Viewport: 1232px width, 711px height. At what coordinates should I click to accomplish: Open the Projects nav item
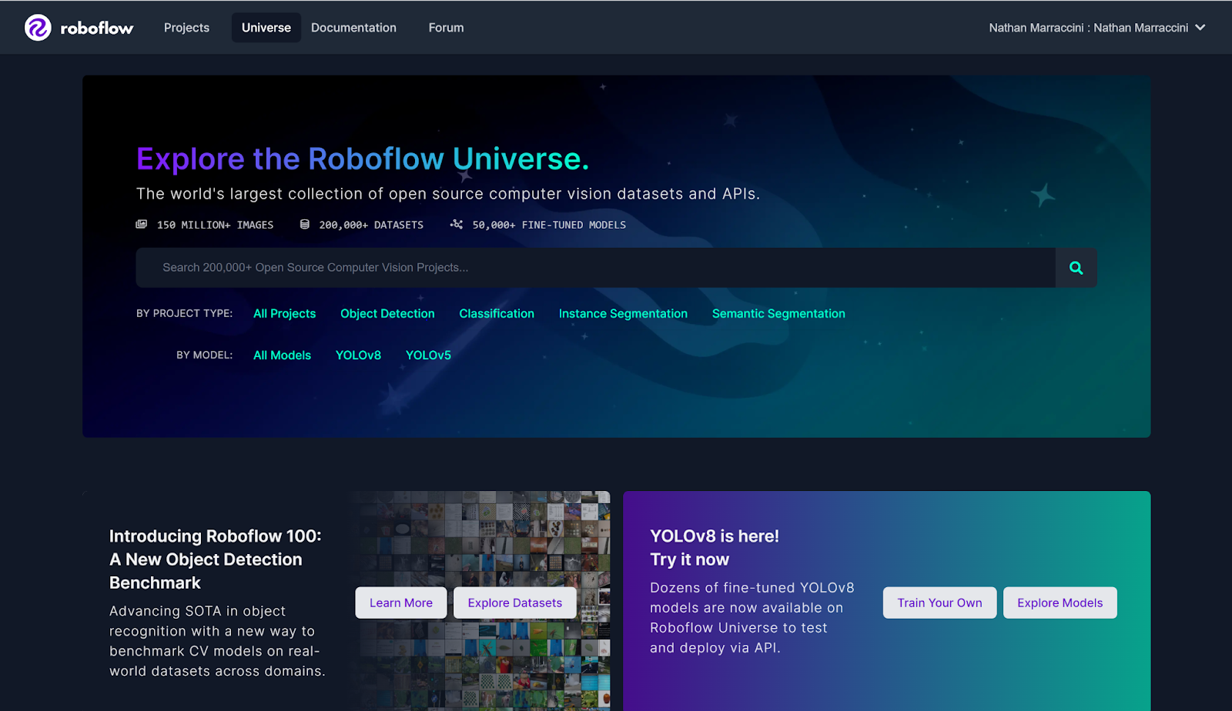coord(186,28)
